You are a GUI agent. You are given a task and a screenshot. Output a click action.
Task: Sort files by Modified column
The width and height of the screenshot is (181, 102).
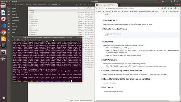click(x=89, y=8)
